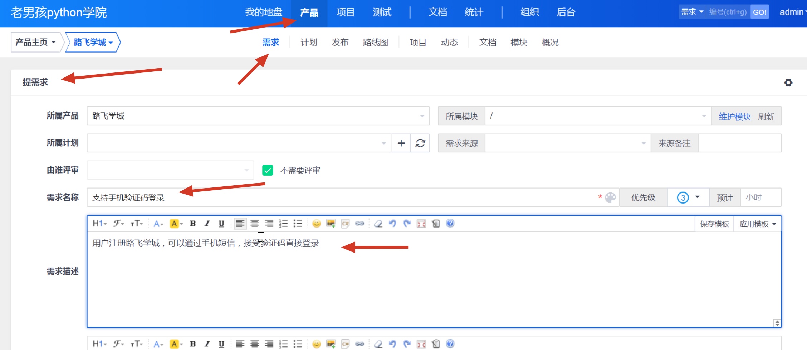Click ordered list icon in 需求描述 editor toolbar

click(x=283, y=224)
